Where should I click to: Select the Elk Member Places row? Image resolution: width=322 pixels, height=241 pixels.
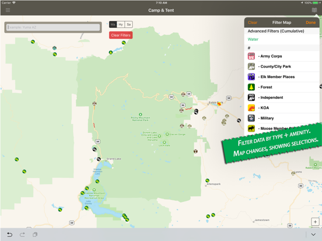[282, 77]
